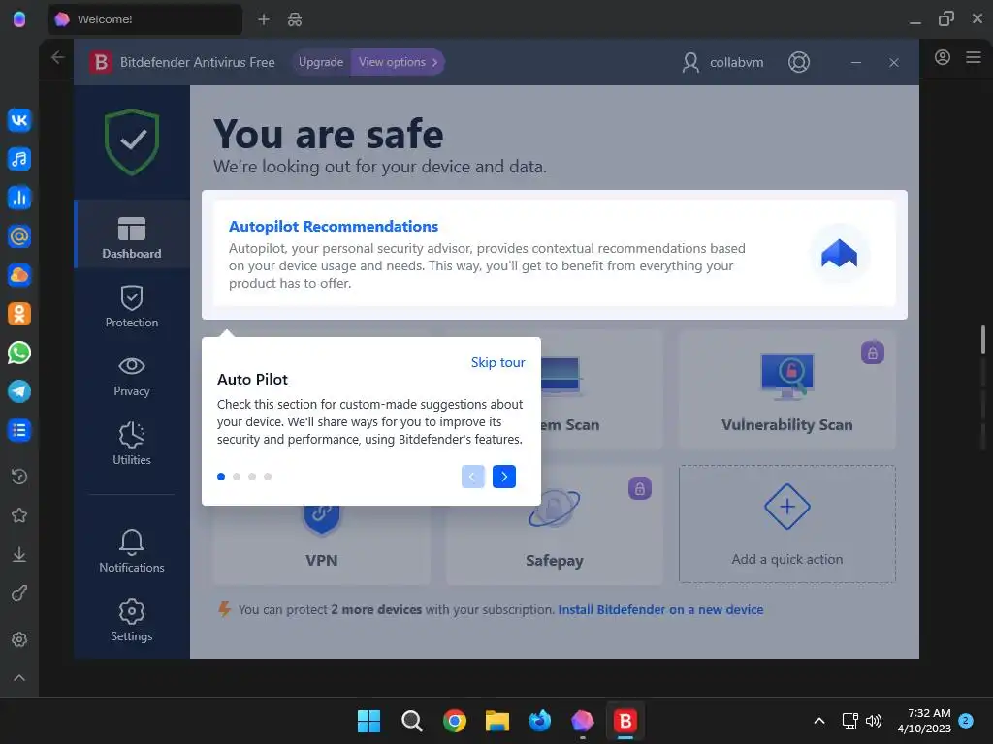
Task: Open the System Scan card
Action: pyautogui.click(x=599, y=390)
